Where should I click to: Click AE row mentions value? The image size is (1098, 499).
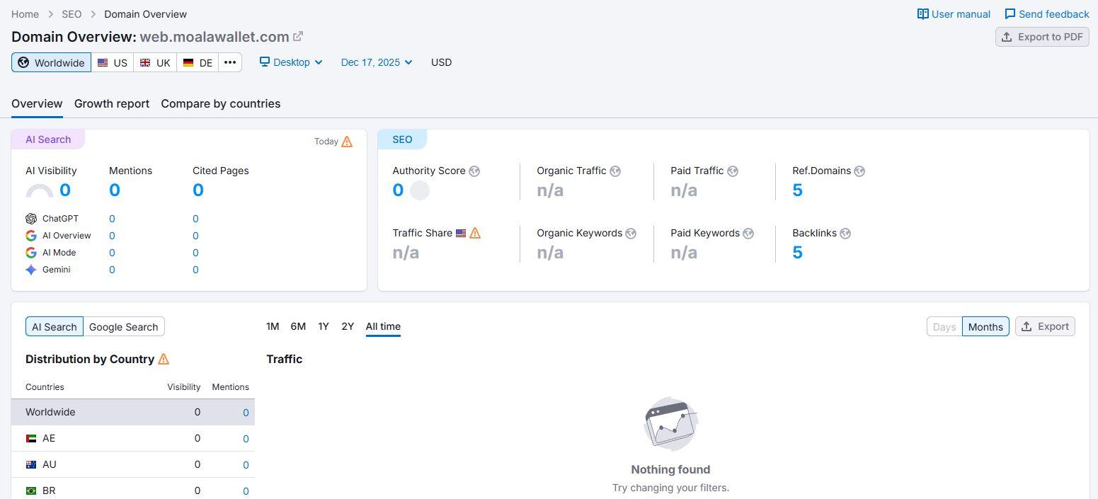pos(246,439)
